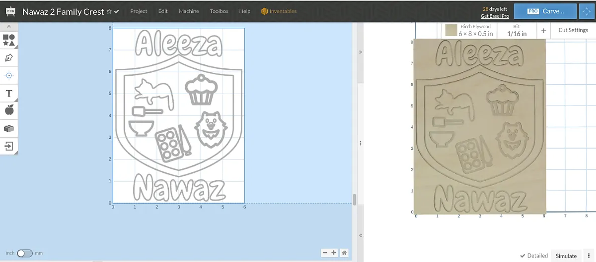This screenshot has width=596, height=262.
Task: Click the Import file icon
Action: pyautogui.click(x=9, y=146)
